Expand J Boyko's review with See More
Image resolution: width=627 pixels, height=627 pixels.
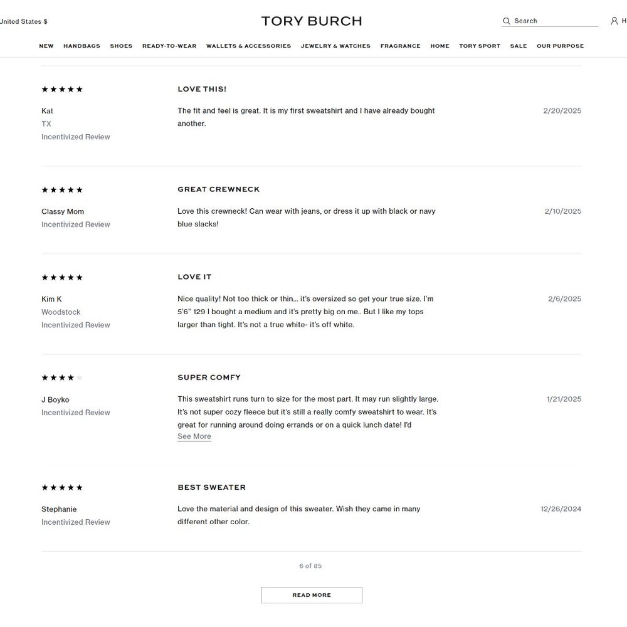coord(194,437)
